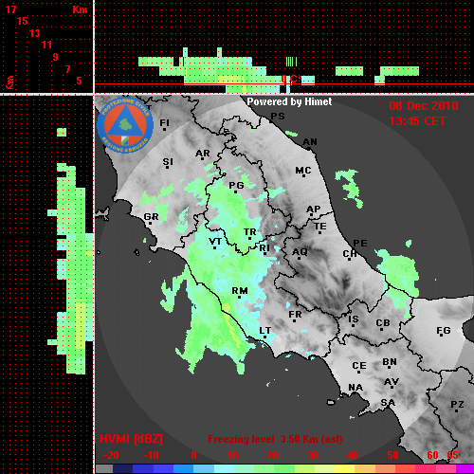Click the FI city label

[x=164, y=123]
